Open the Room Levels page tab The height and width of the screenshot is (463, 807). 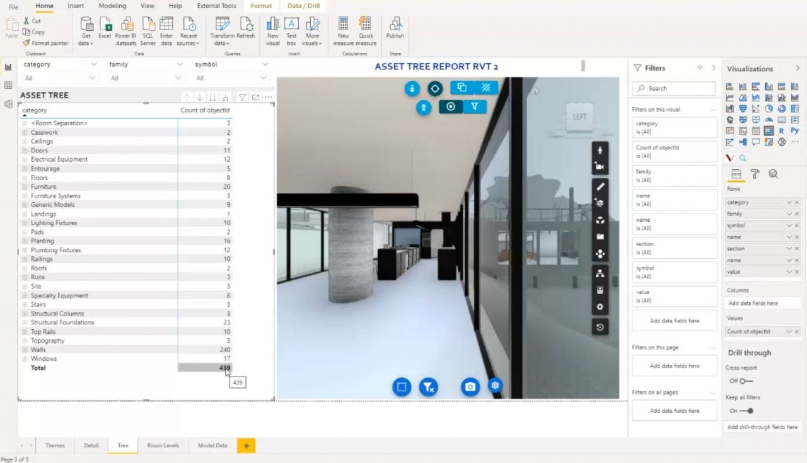tap(163, 445)
